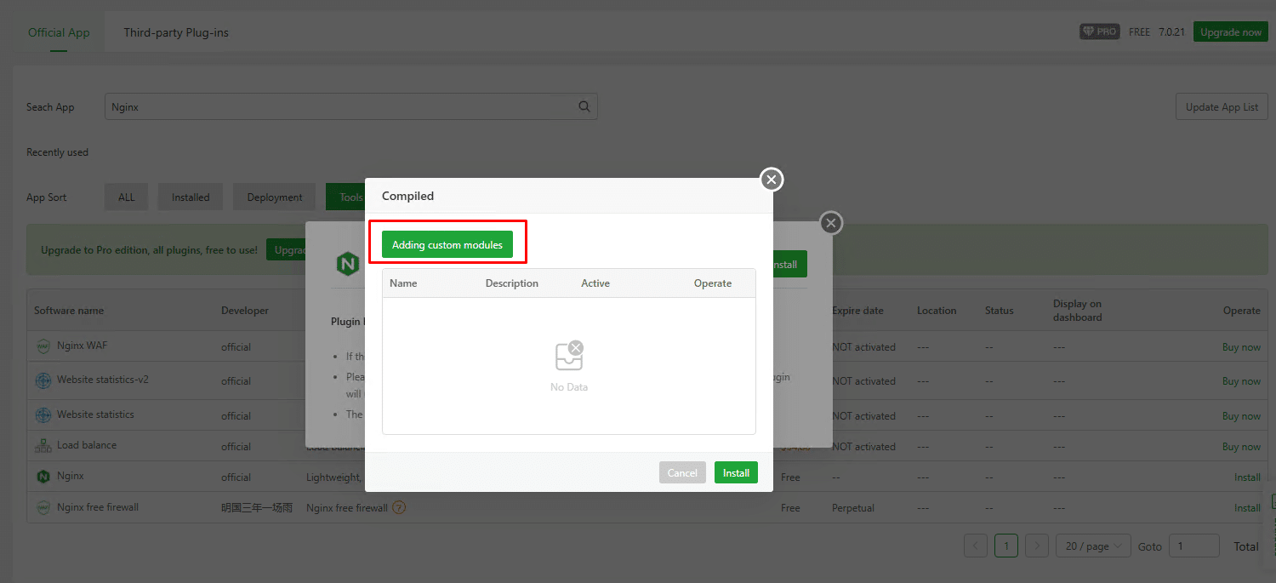Screen dimensions: 1276x583
Task: Click the Upgrade now button
Action: point(1231,32)
